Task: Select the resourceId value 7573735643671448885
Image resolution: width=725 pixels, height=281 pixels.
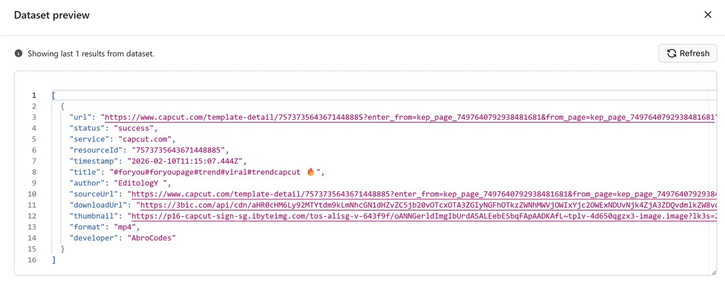Action: click(178, 150)
